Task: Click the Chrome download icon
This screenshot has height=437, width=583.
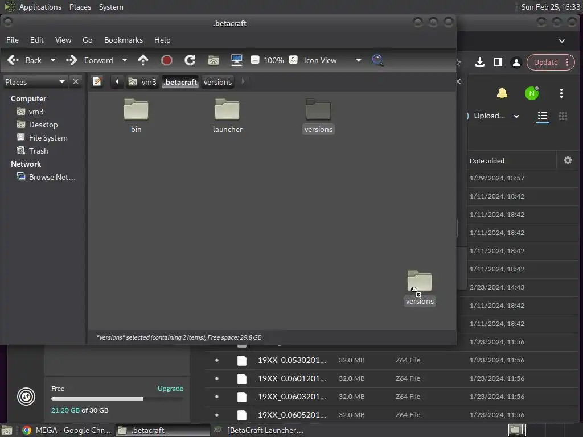Action: click(479, 62)
